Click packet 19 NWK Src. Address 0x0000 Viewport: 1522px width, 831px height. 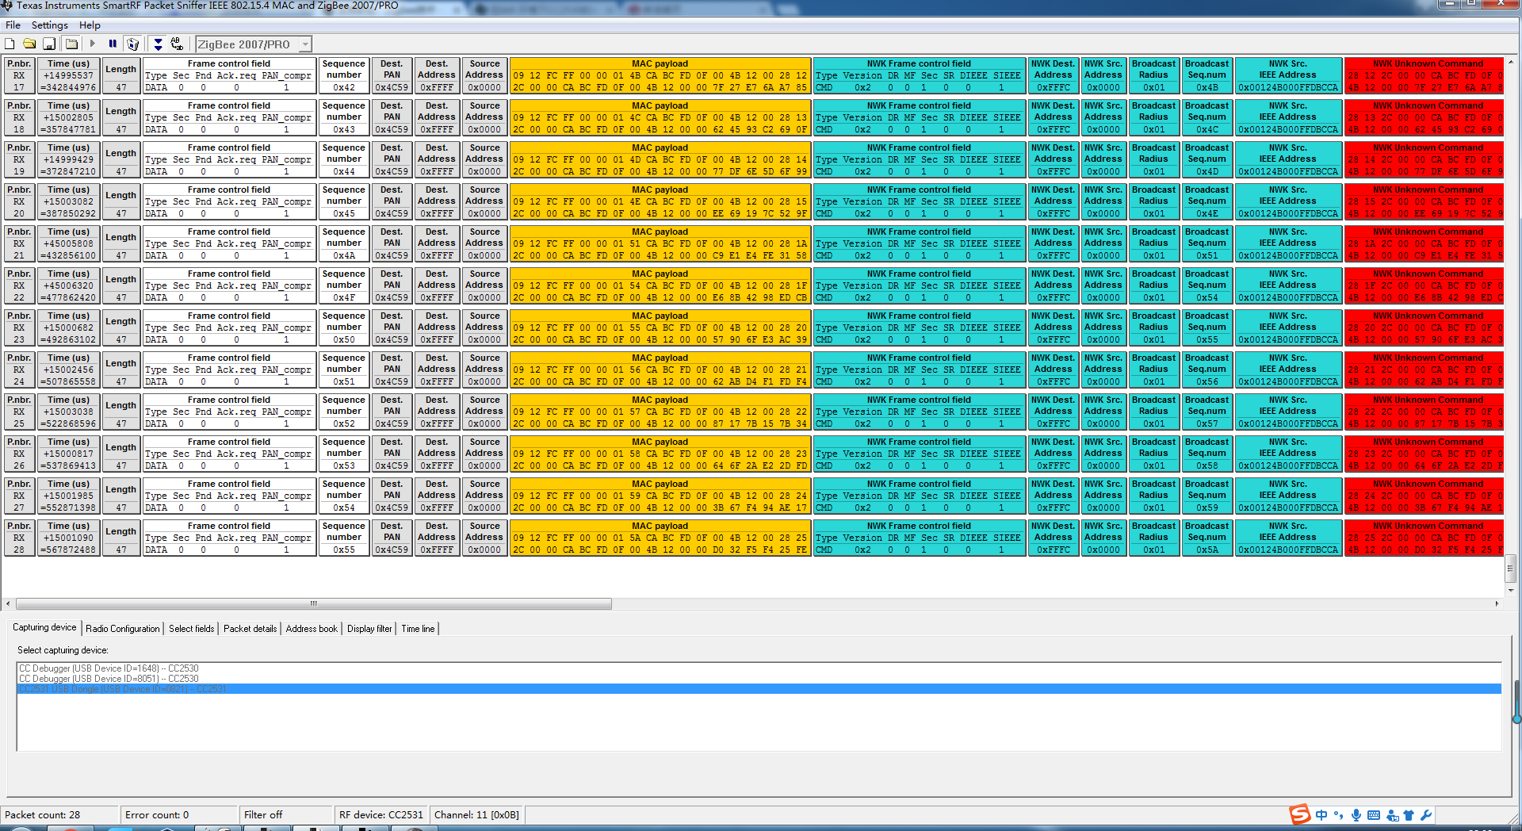(x=1103, y=159)
